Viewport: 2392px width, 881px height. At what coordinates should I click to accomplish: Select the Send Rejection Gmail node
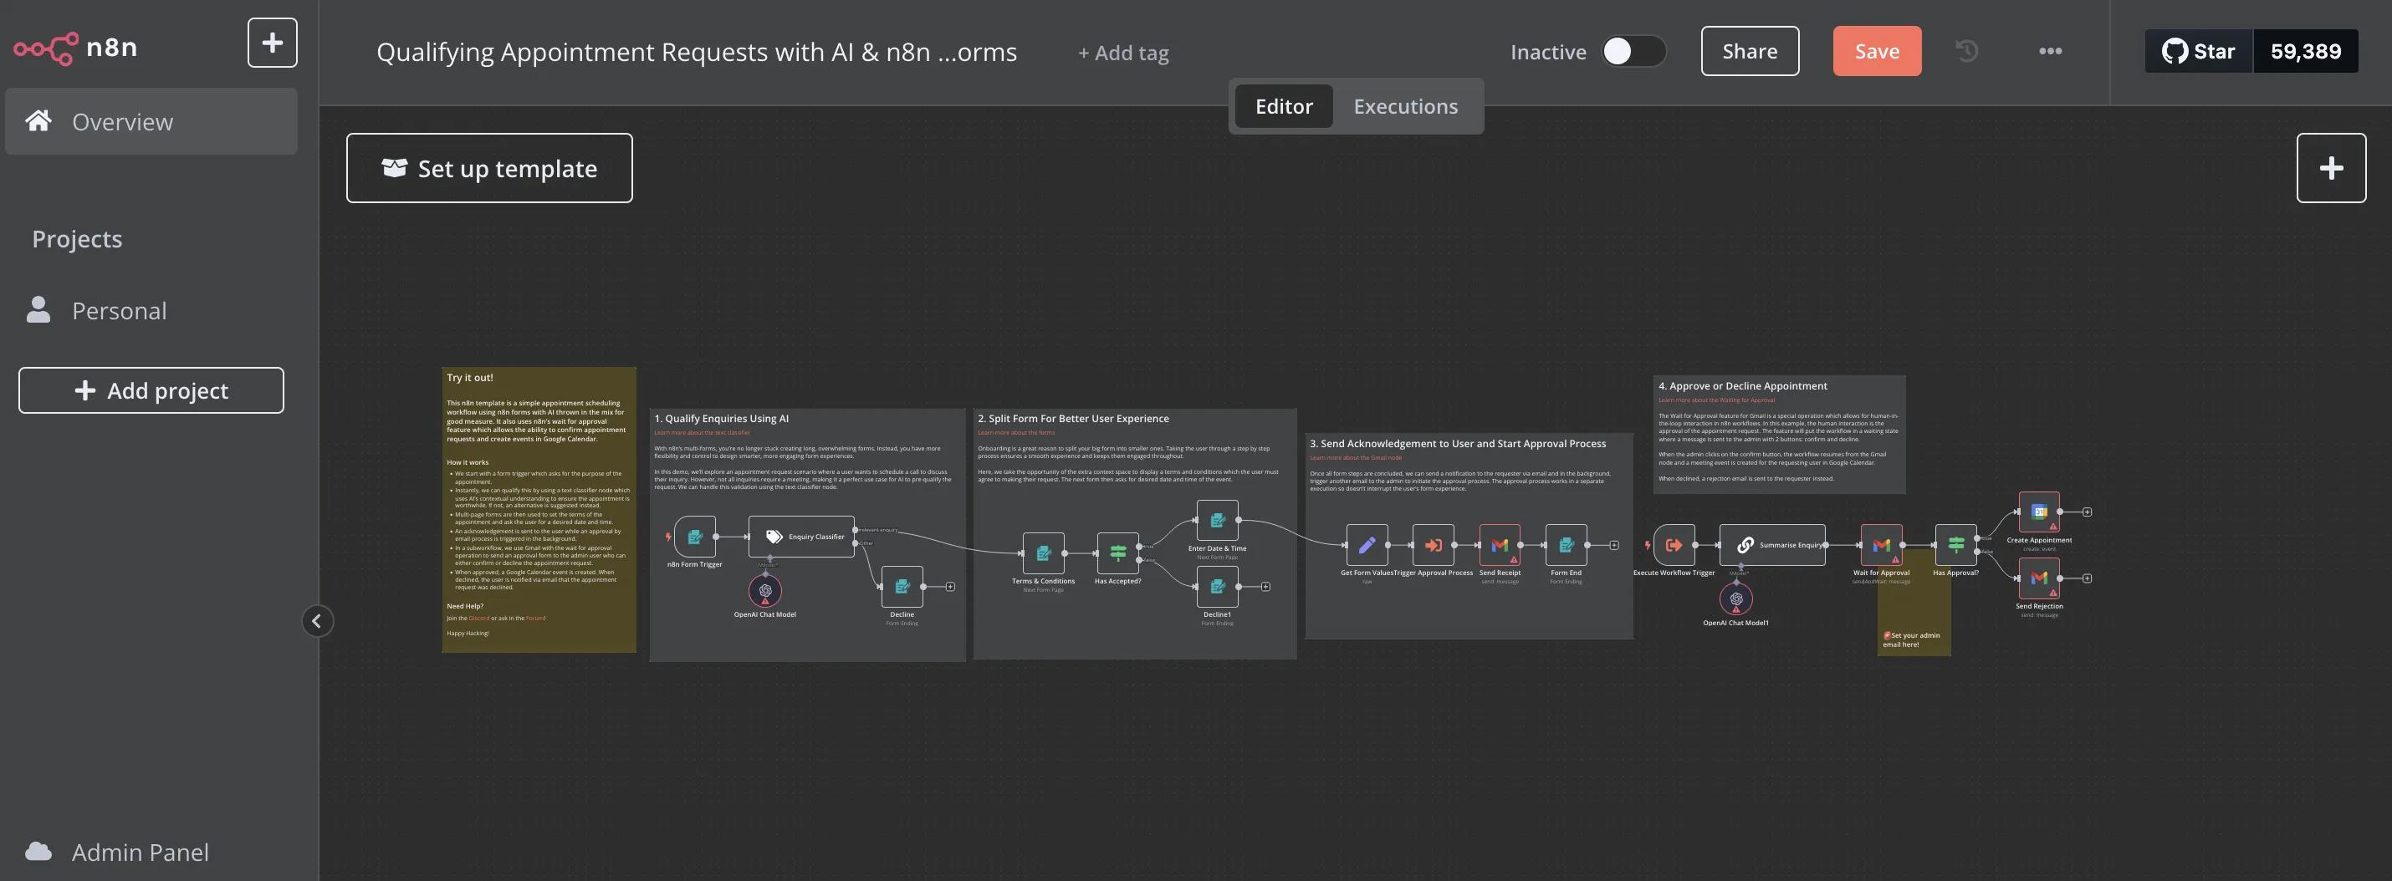click(2039, 578)
